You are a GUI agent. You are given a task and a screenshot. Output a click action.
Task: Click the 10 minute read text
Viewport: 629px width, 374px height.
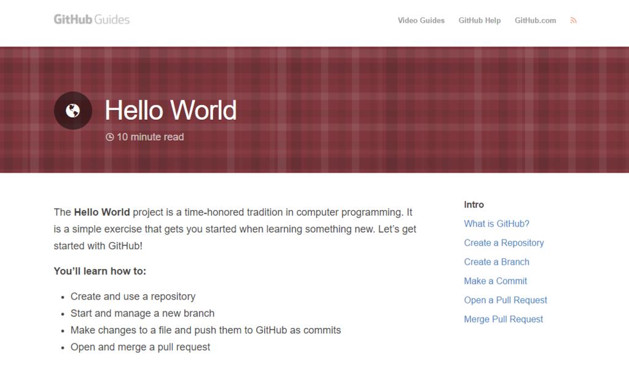point(150,137)
